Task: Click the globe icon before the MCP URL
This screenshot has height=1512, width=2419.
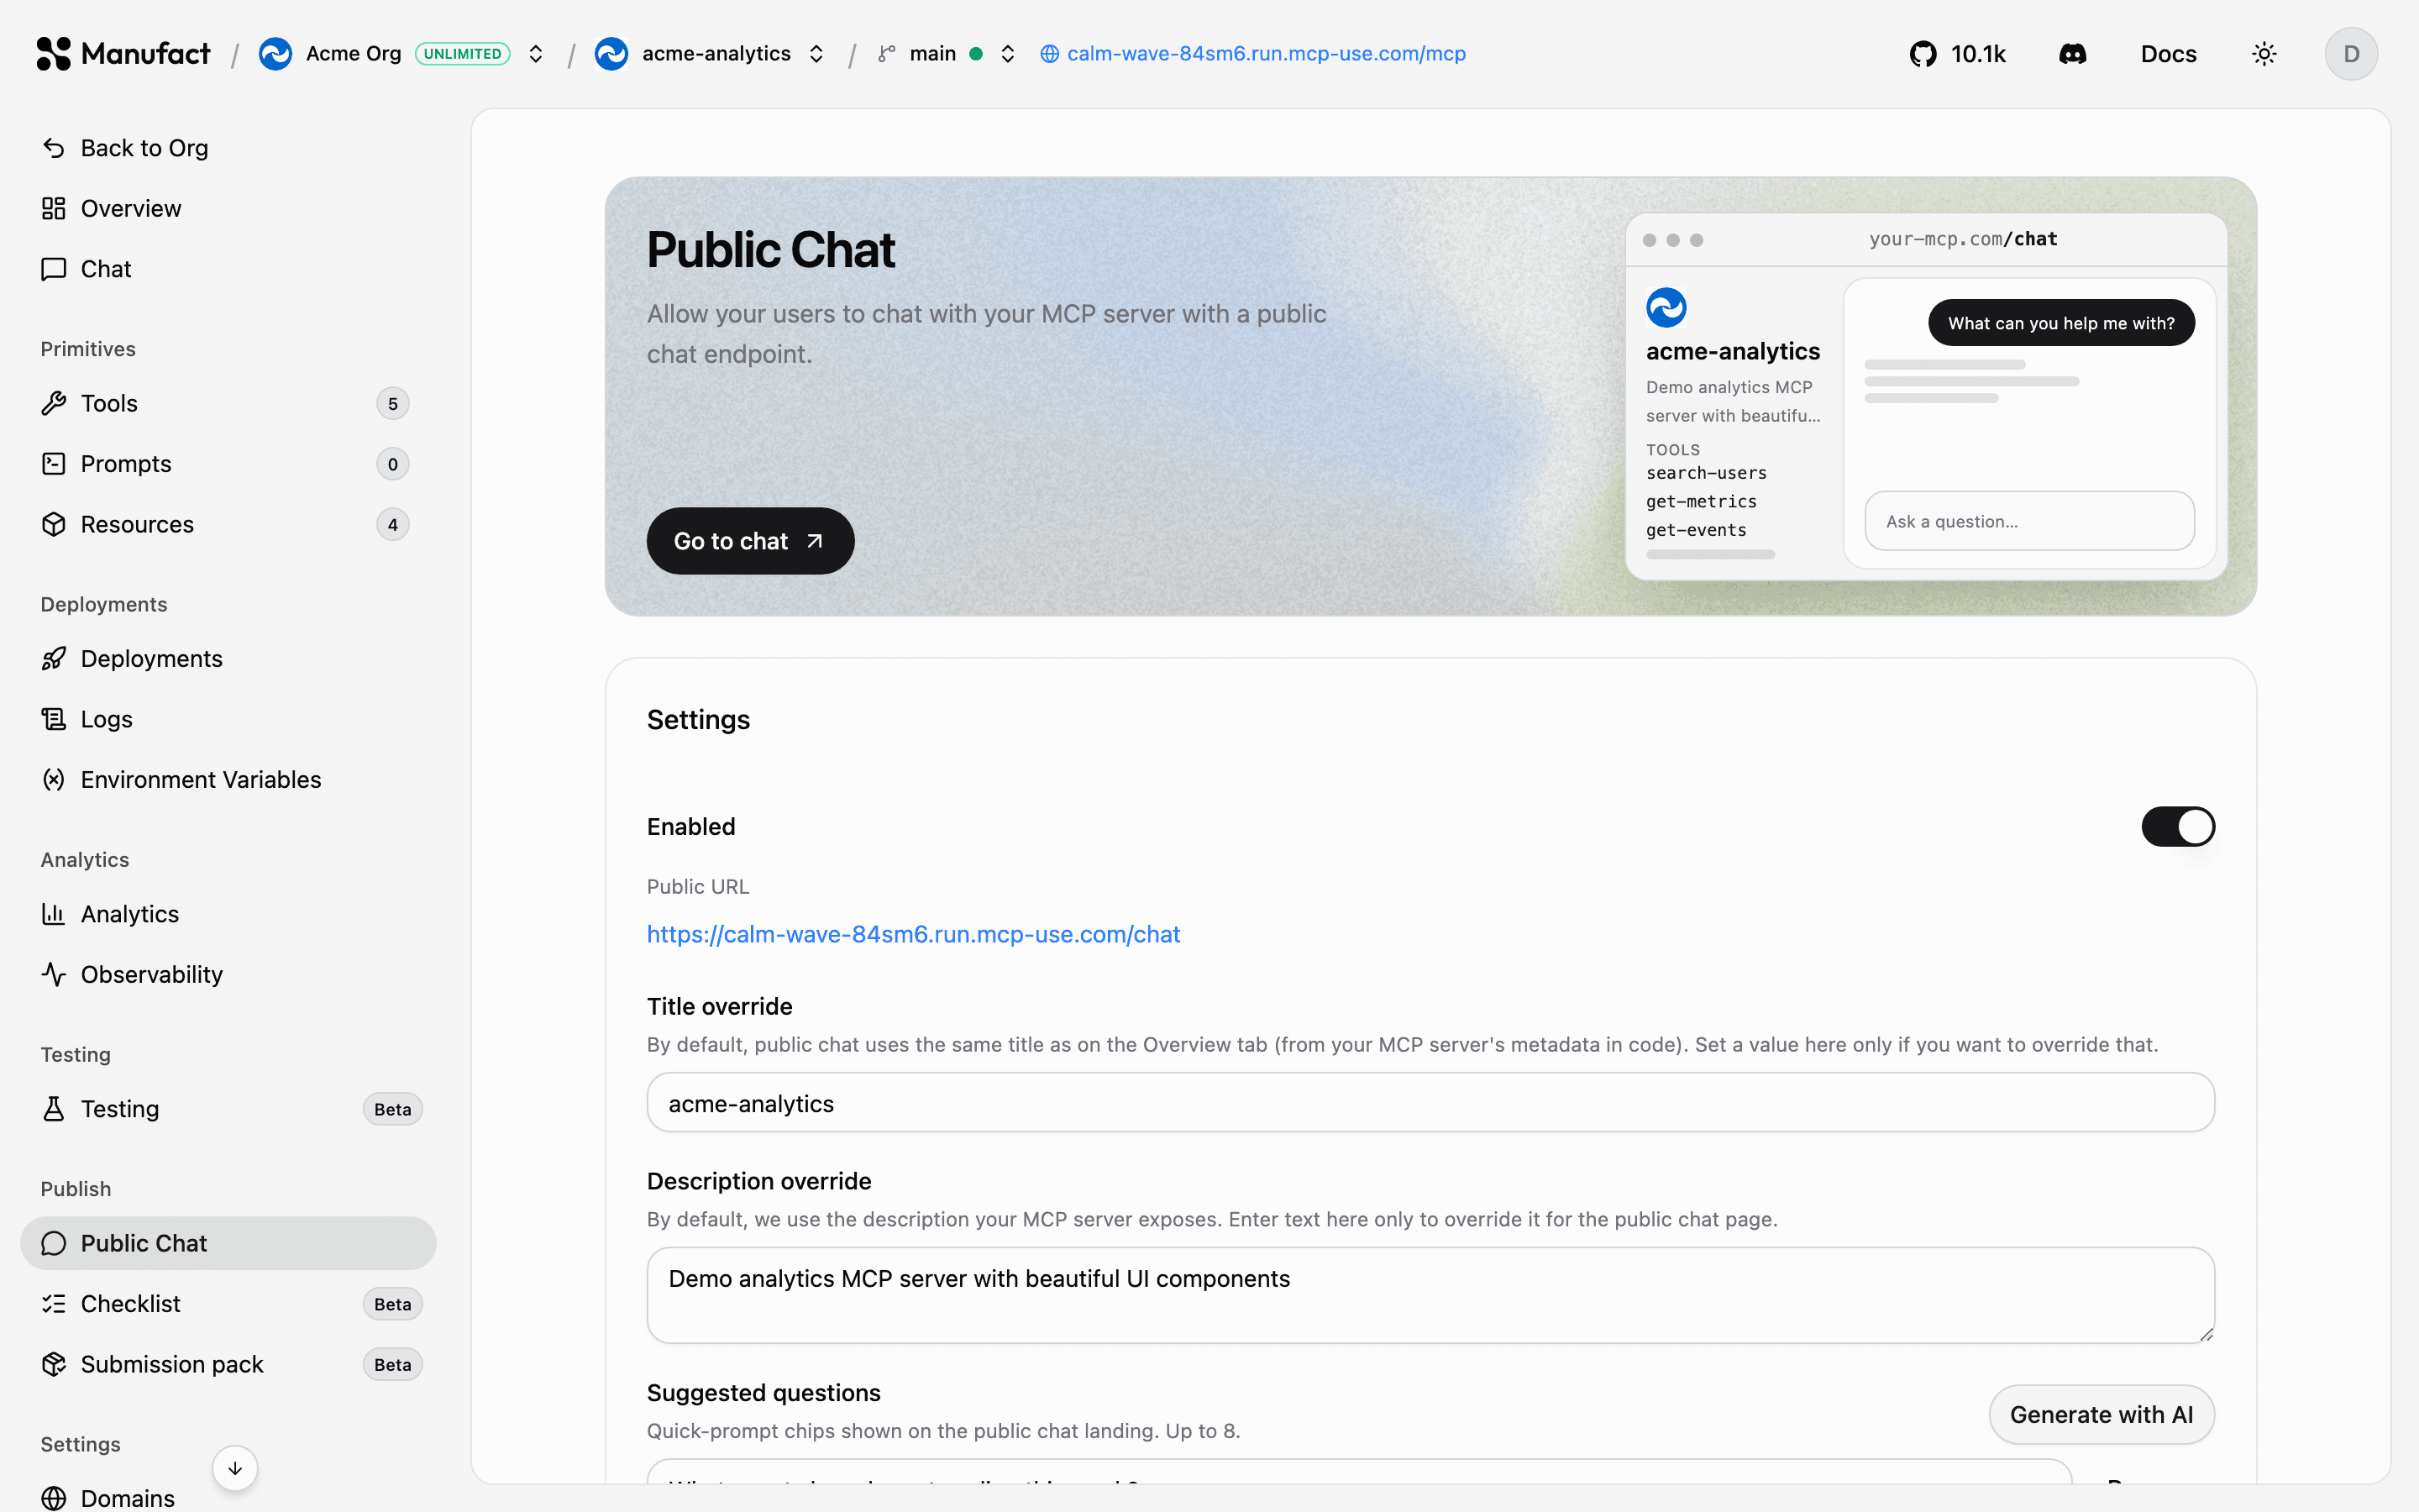Action: point(1050,54)
